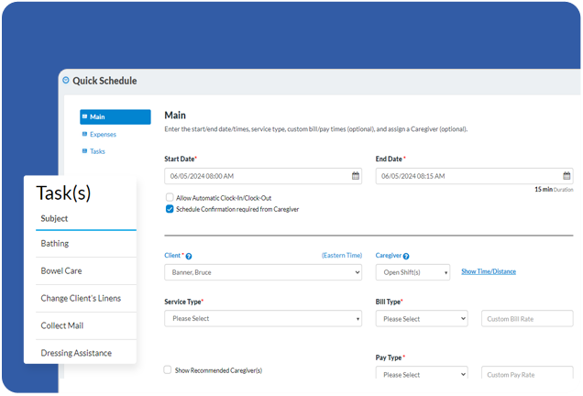Switch to the Expenses section
The image size is (583, 396).
103,135
